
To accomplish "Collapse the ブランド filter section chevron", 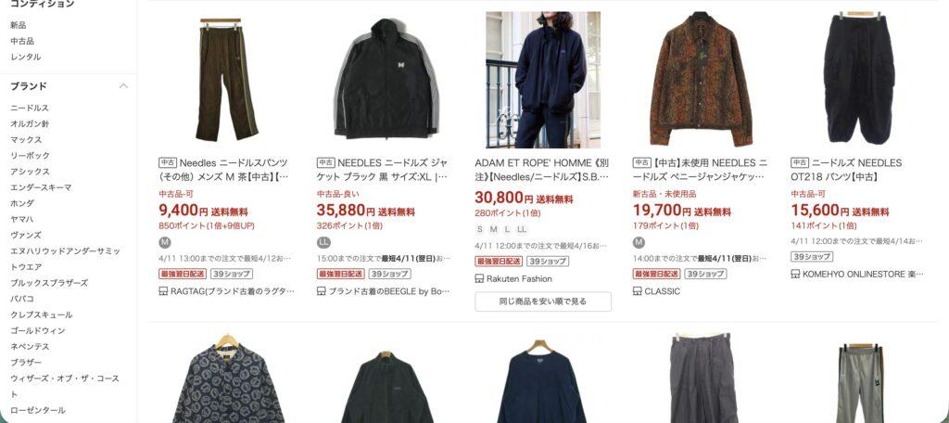I will point(123,86).
